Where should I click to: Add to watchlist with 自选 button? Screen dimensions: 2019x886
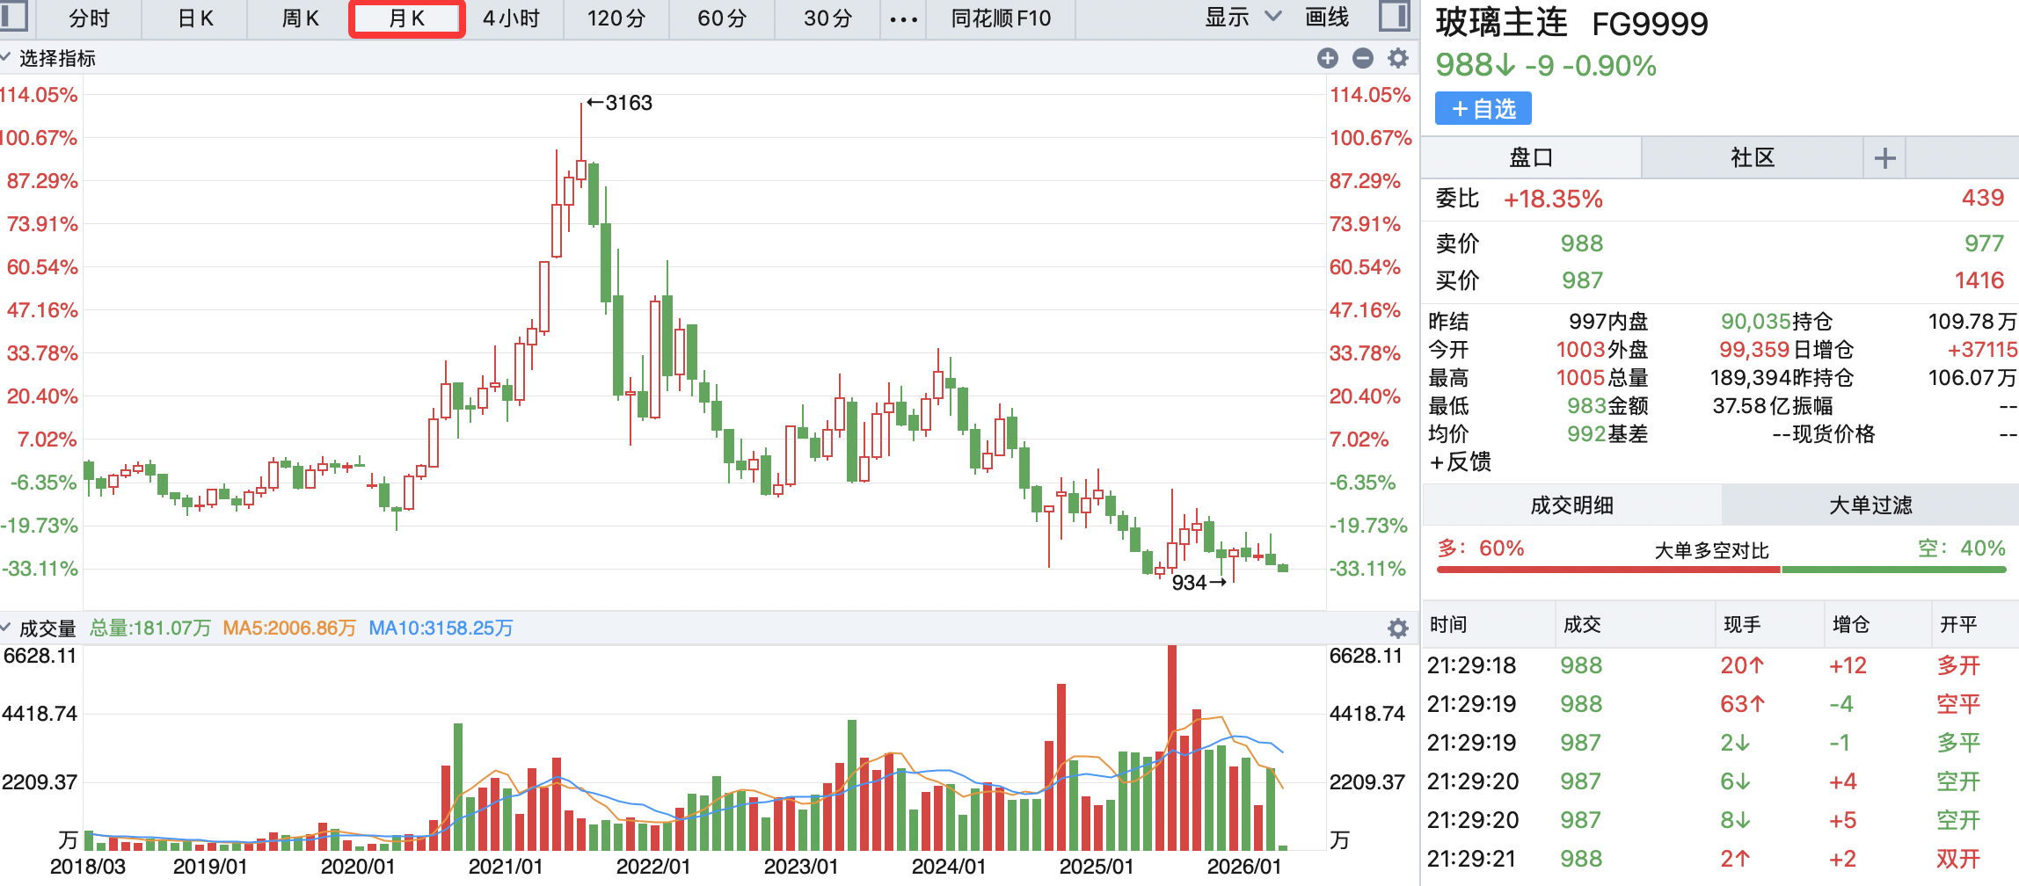coord(1483,109)
